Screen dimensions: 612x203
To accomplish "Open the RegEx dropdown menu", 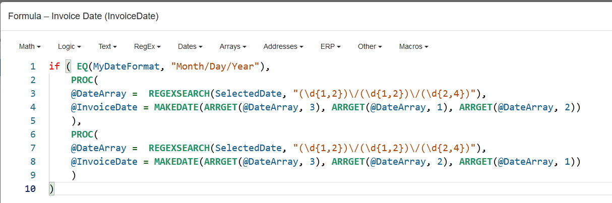I will pyautogui.click(x=147, y=46).
